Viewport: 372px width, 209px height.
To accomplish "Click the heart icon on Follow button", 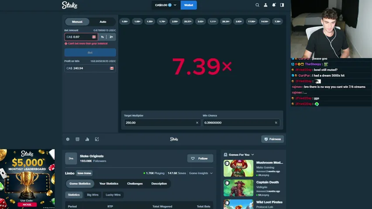I will (x=193, y=158).
